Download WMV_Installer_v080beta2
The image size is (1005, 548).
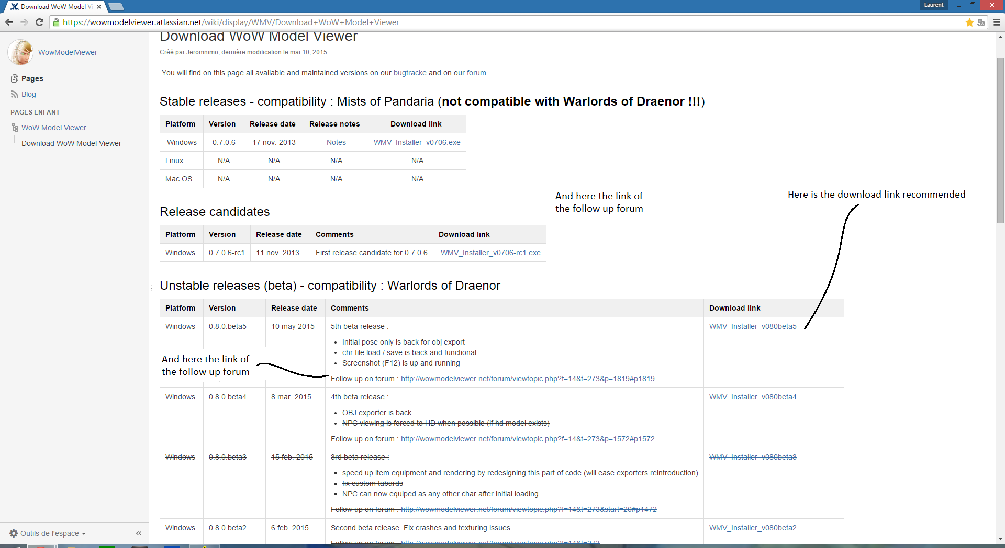click(753, 528)
